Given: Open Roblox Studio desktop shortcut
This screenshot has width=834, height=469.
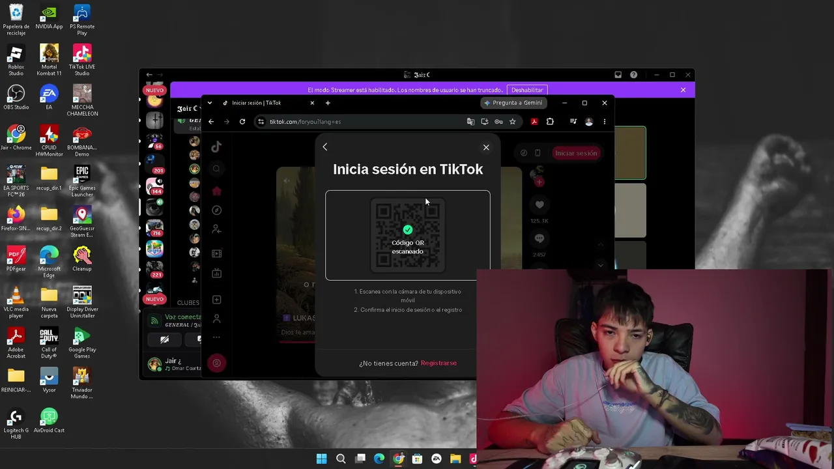Looking at the screenshot, I should click(16, 60).
